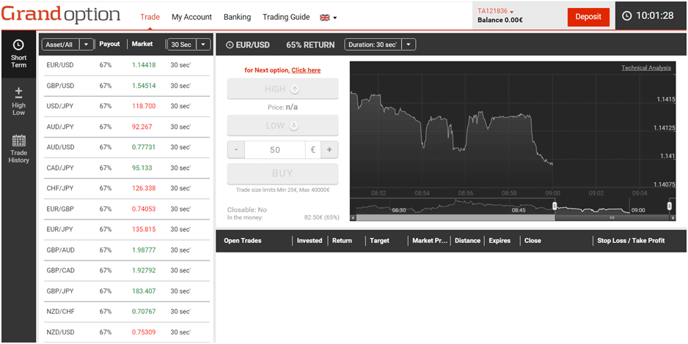688x344 pixels.
Task: Select the NZD/CHF asset row
Action: pyautogui.click(x=127, y=312)
